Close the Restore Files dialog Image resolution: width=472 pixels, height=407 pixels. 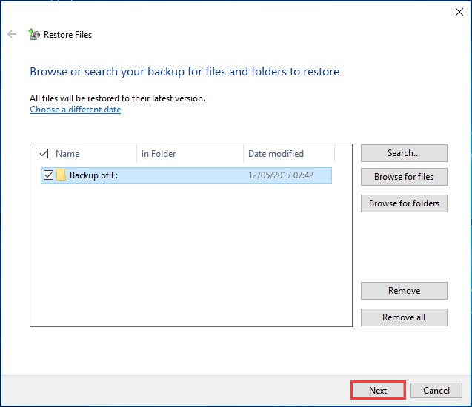[459, 12]
